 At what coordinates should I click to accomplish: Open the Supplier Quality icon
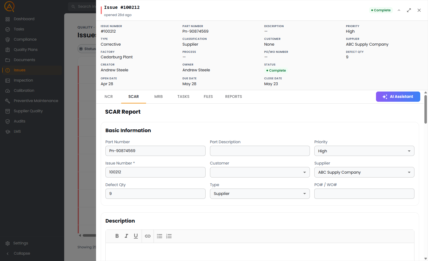click(8, 111)
